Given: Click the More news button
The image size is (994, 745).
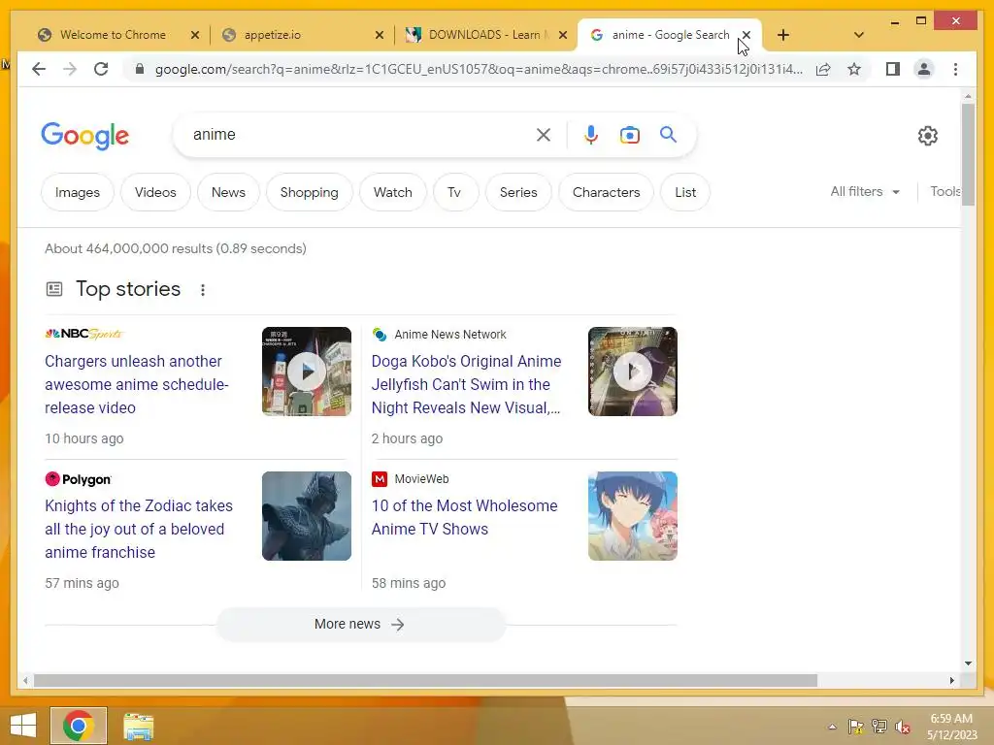Looking at the screenshot, I should coord(361,624).
